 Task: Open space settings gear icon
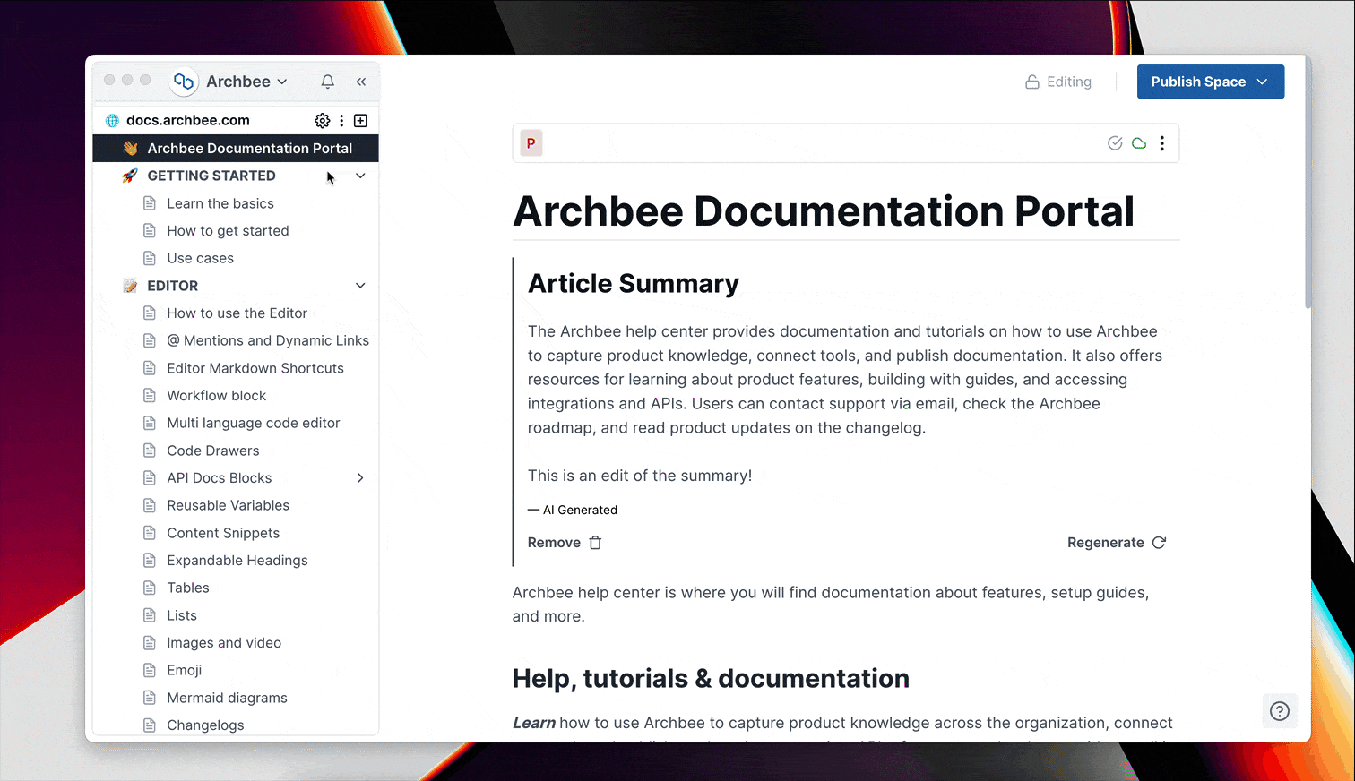323,120
